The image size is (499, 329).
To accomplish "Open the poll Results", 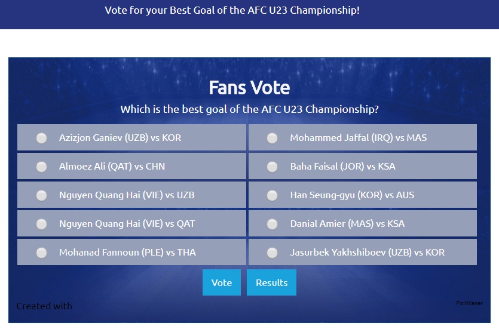I will (271, 282).
